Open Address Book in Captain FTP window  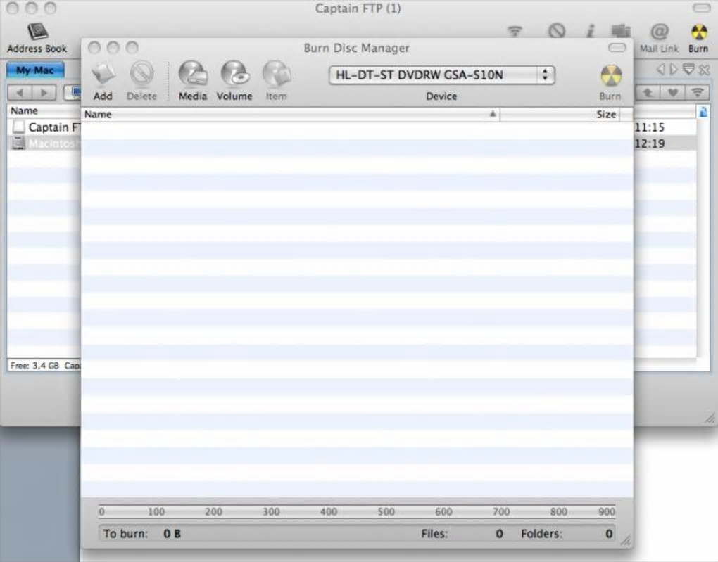coord(37,37)
